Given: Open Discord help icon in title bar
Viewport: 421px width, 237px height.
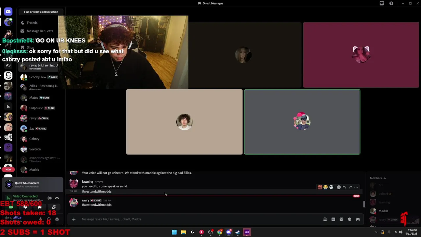Looking at the screenshot, I should [x=391, y=3].
